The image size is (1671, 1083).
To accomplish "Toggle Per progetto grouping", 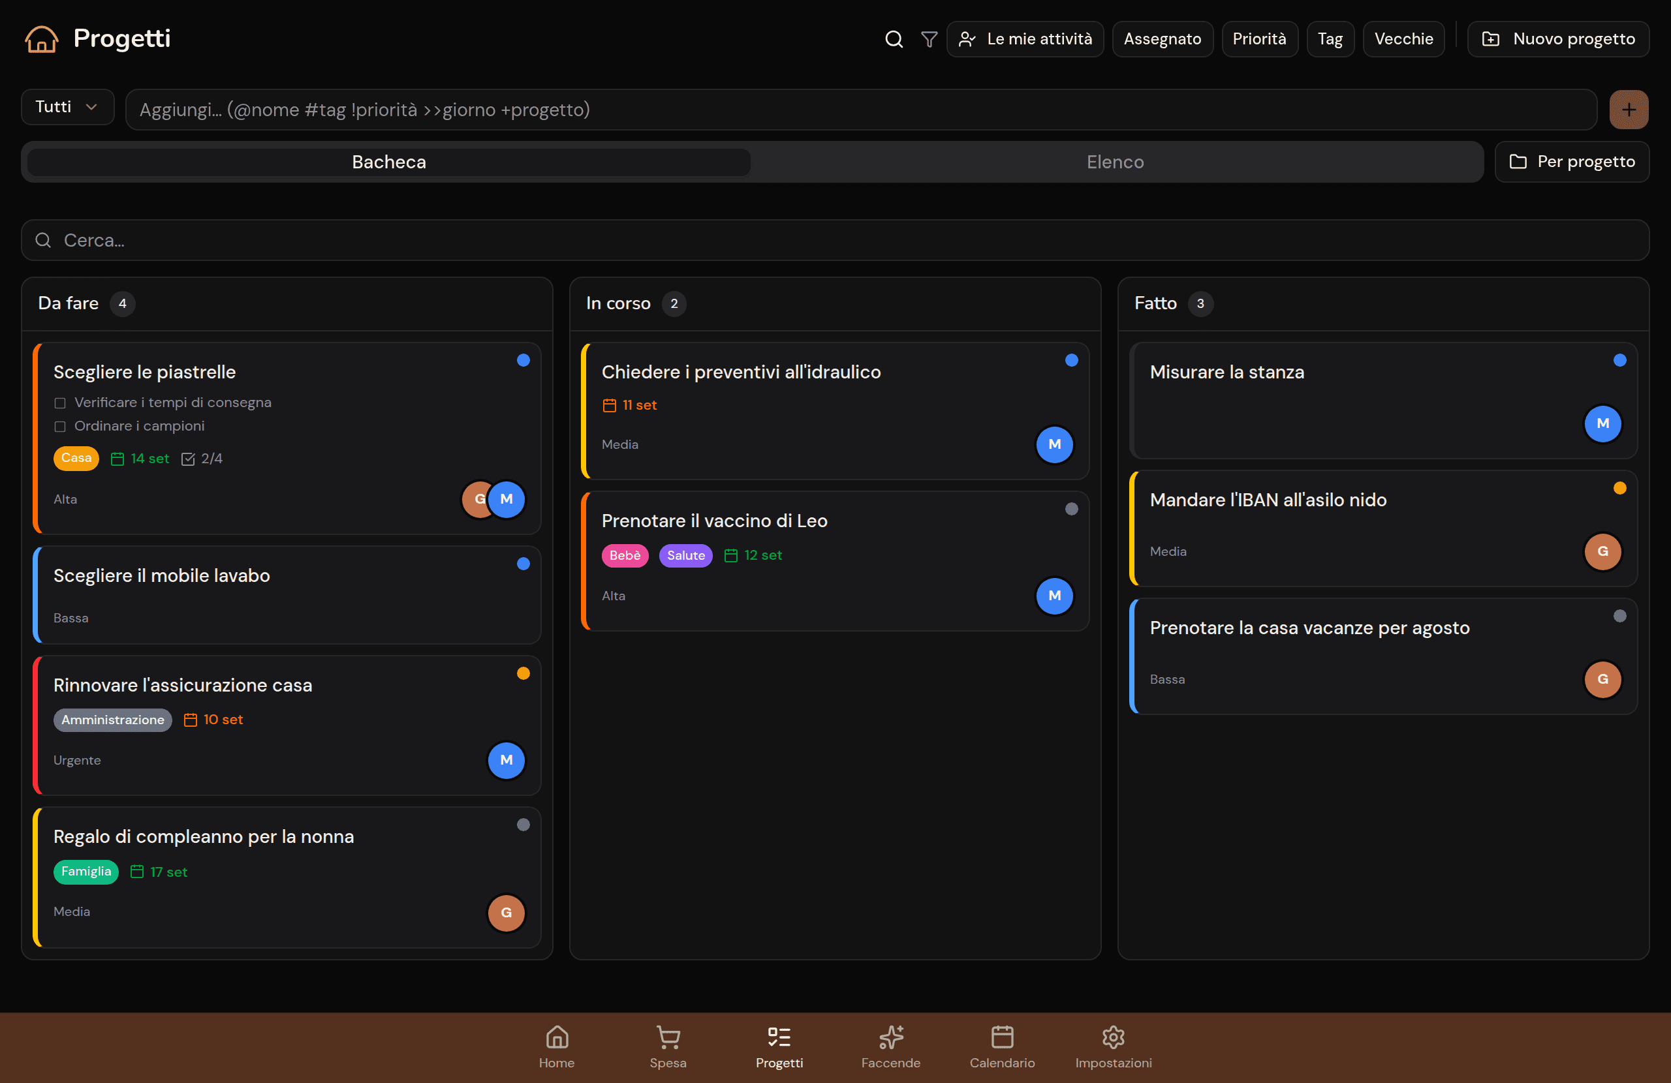I will 1571,162.
